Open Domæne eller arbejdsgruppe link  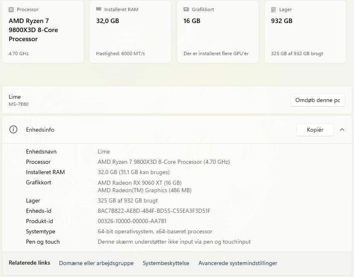click(96, 263)
